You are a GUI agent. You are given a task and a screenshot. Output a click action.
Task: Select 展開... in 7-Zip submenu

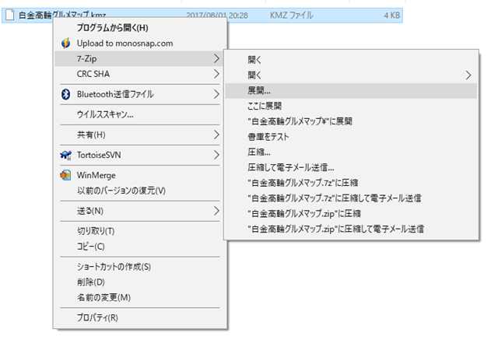point(351,91)
